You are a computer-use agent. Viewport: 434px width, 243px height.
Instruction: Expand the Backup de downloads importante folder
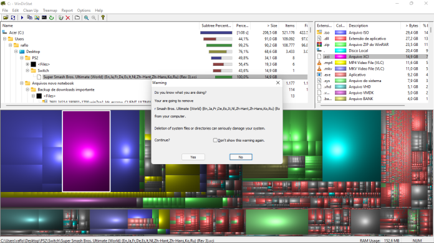tap(27, 89)
